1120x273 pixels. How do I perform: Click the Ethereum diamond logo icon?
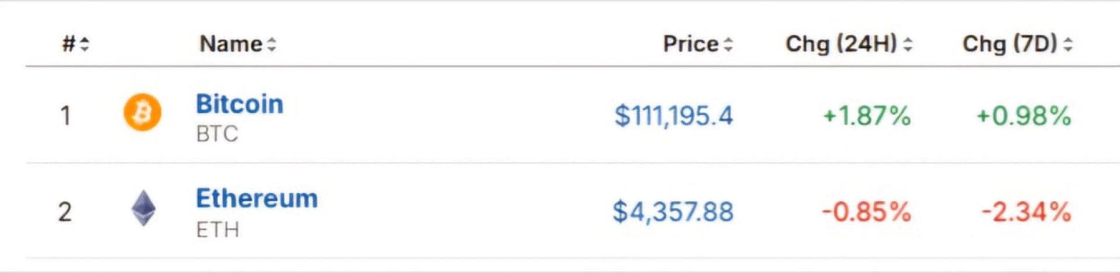[143, 208]
